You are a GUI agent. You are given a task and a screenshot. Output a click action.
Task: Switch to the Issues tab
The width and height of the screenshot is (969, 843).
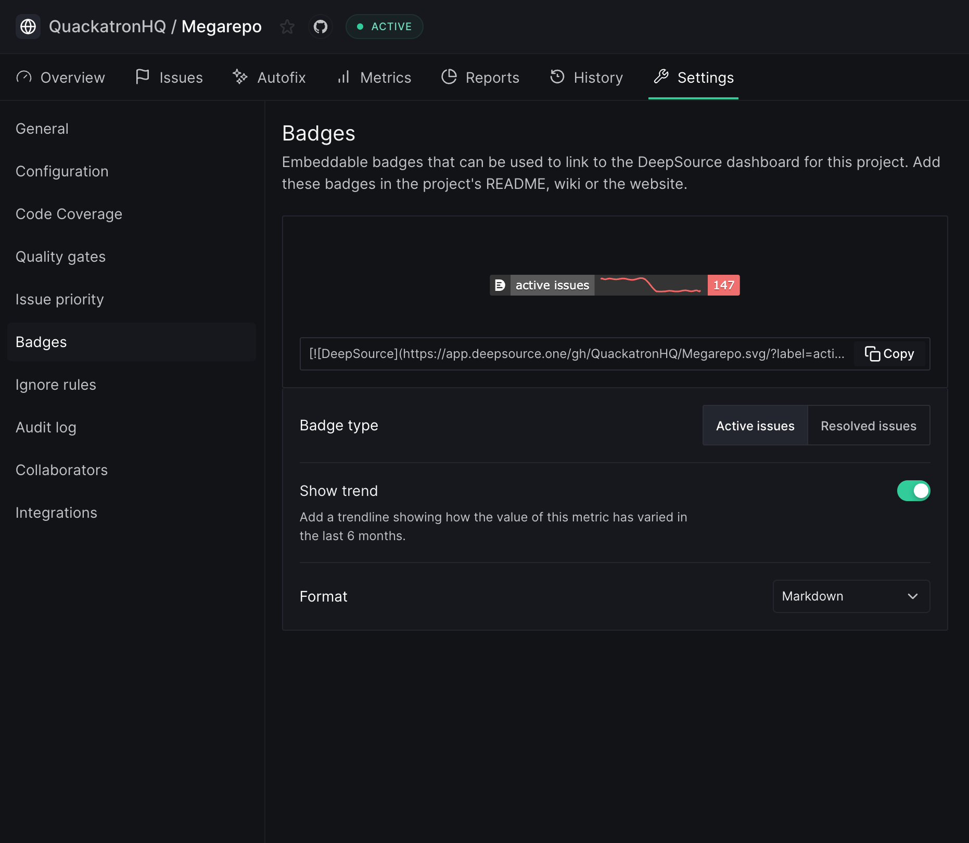[169, 78]
